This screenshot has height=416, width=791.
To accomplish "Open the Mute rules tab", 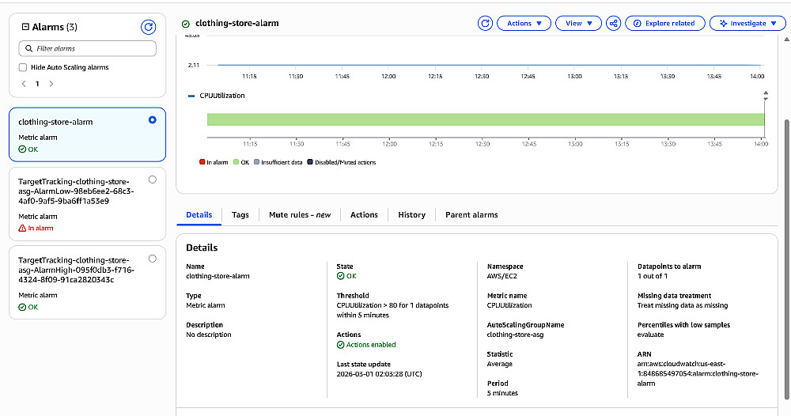I will pyautogui.click(x=299, y=214).
